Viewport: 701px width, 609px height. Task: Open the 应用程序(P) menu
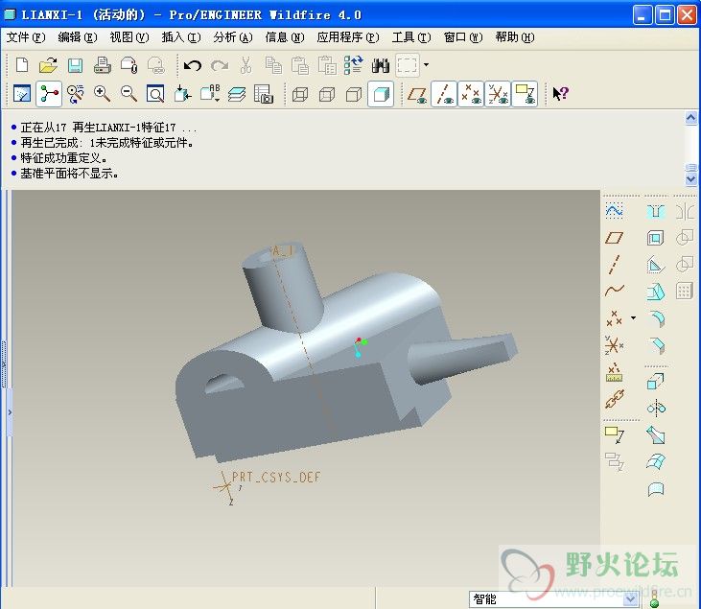[348, 37]
